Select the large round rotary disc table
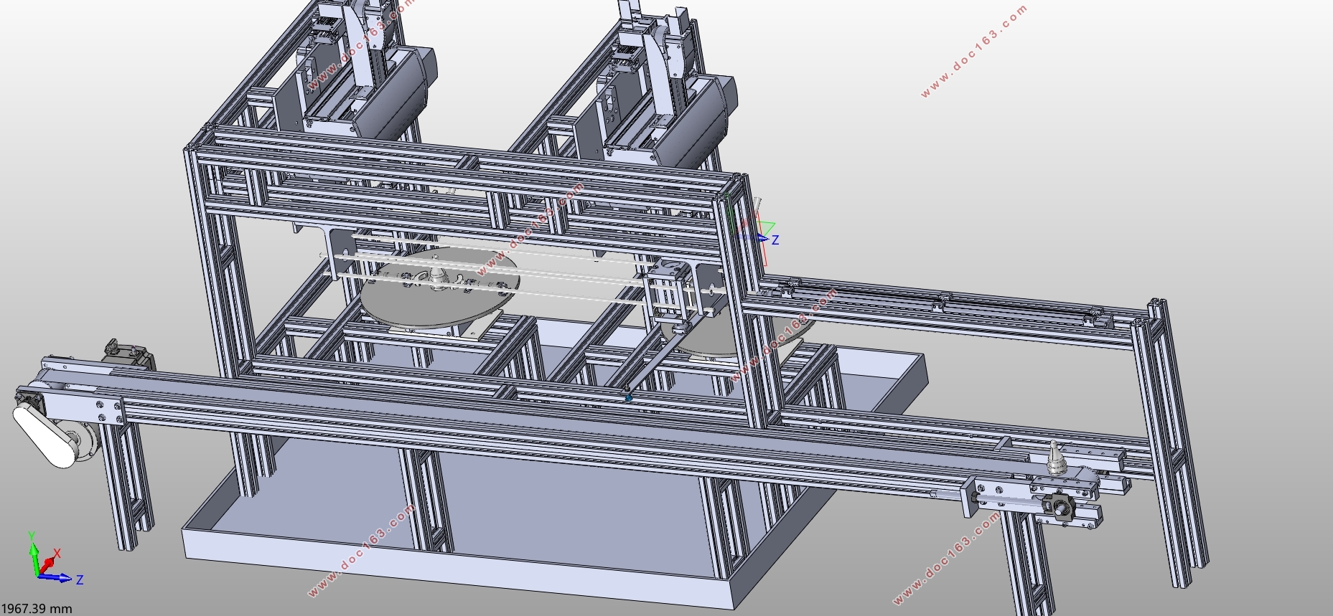 coord(439,286)
